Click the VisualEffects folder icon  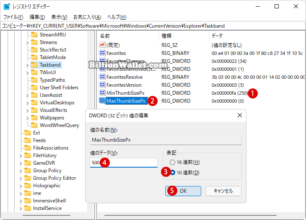(x=34, y=110)
